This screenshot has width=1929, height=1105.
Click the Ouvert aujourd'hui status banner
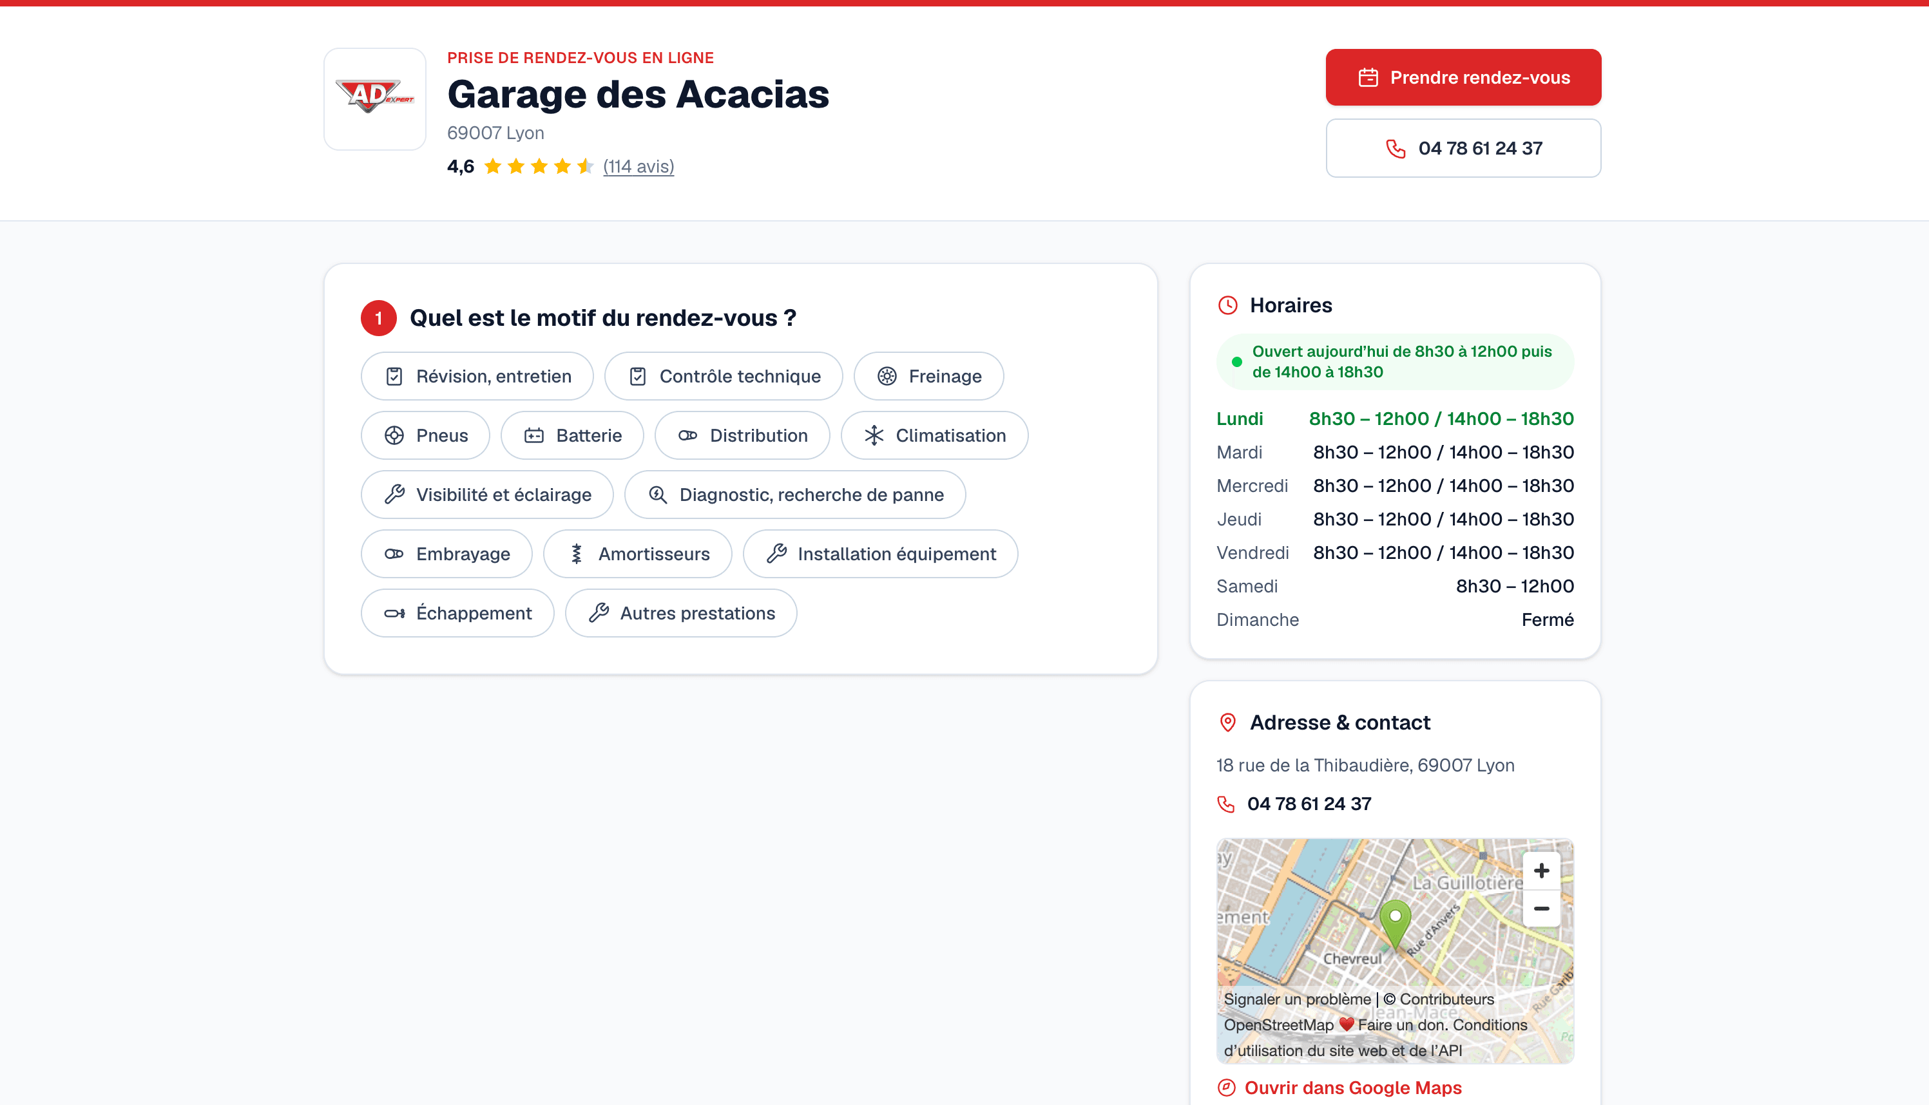click(1394, 362)
